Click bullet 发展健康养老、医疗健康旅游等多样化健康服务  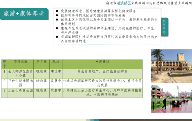tap(98, 11)
